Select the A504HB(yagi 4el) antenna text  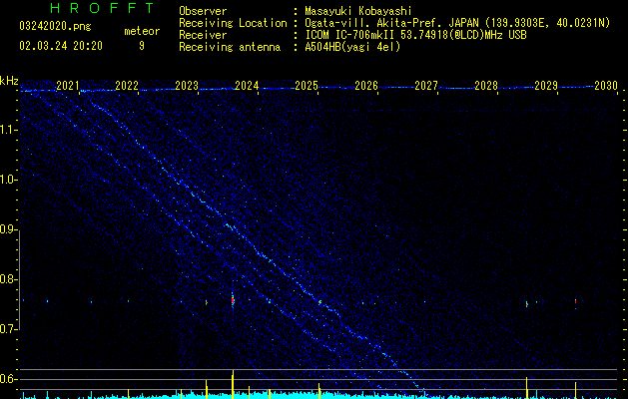(x=352, y=47)
